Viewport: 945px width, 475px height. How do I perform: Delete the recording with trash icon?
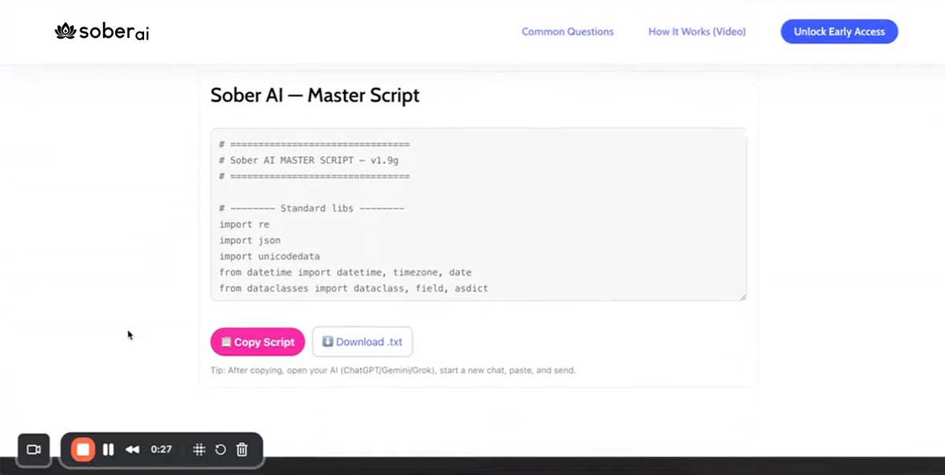coord(243,449)
